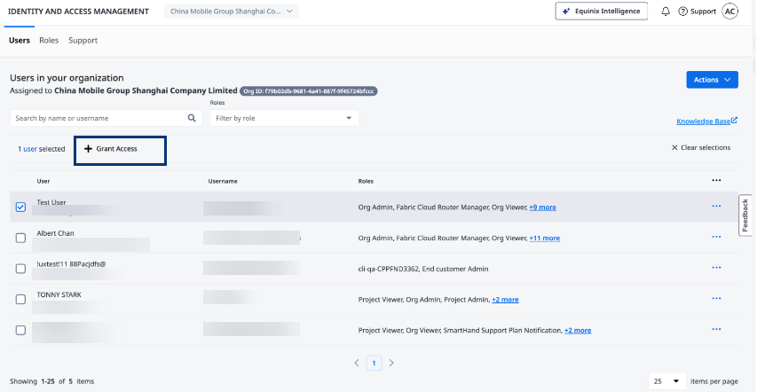Screen dimensions: 757x392
Task: Open row actions for TONNY STARK
Action: click(x=716, y=299)
